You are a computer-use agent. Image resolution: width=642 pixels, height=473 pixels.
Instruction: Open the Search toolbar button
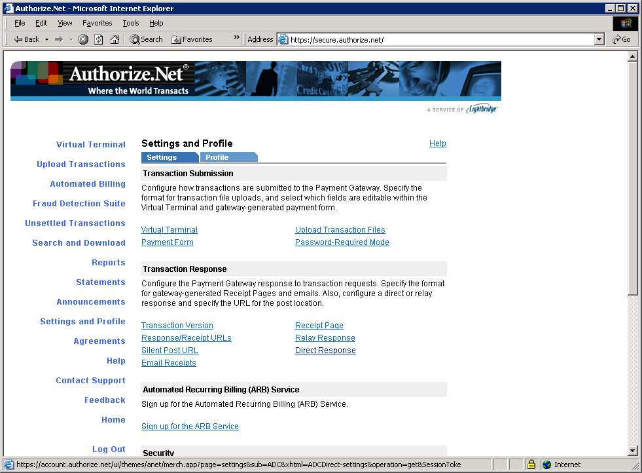click(x=146, y=39)
